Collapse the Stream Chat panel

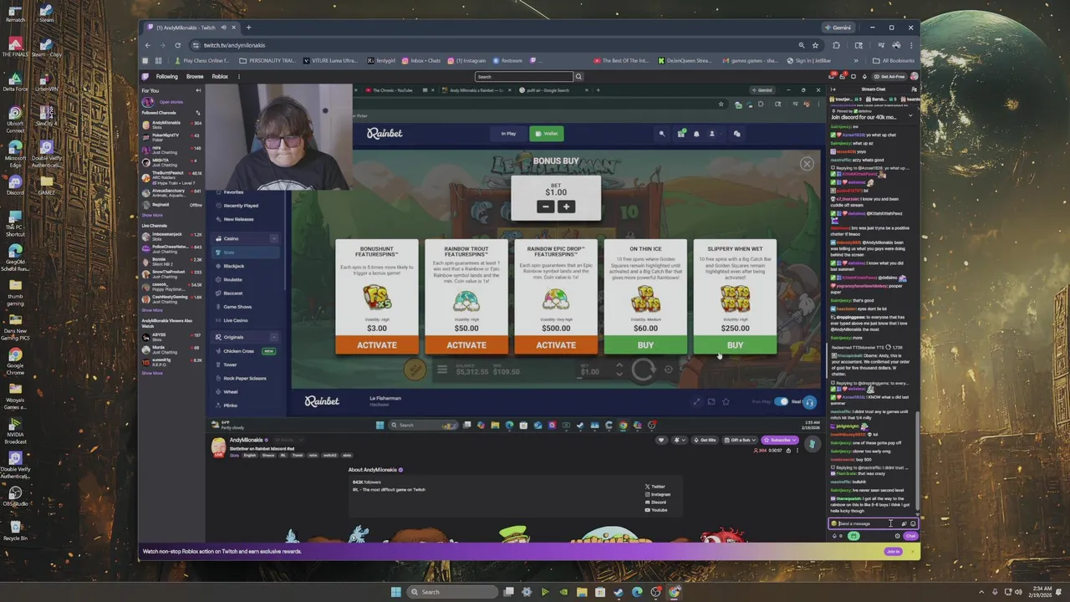833,89
